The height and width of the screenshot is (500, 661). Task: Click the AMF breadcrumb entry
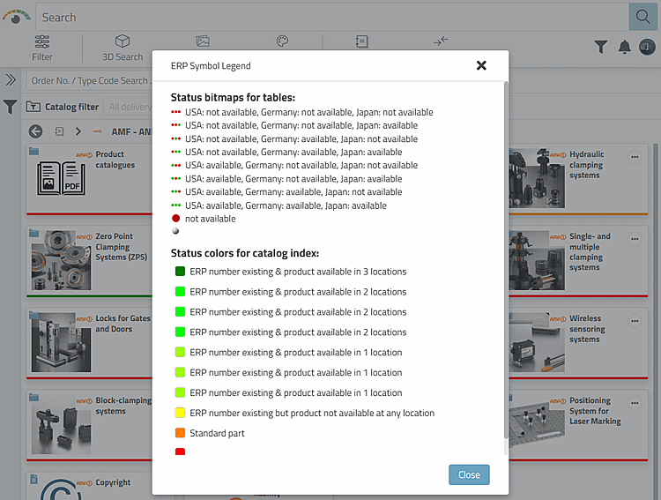pos(130,131)
